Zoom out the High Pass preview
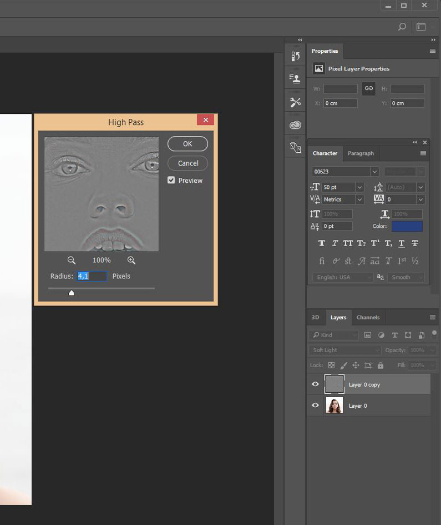441x525 pixels. (71, 260)
